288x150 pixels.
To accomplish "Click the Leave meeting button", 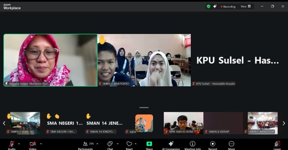I will click(277, 144).
